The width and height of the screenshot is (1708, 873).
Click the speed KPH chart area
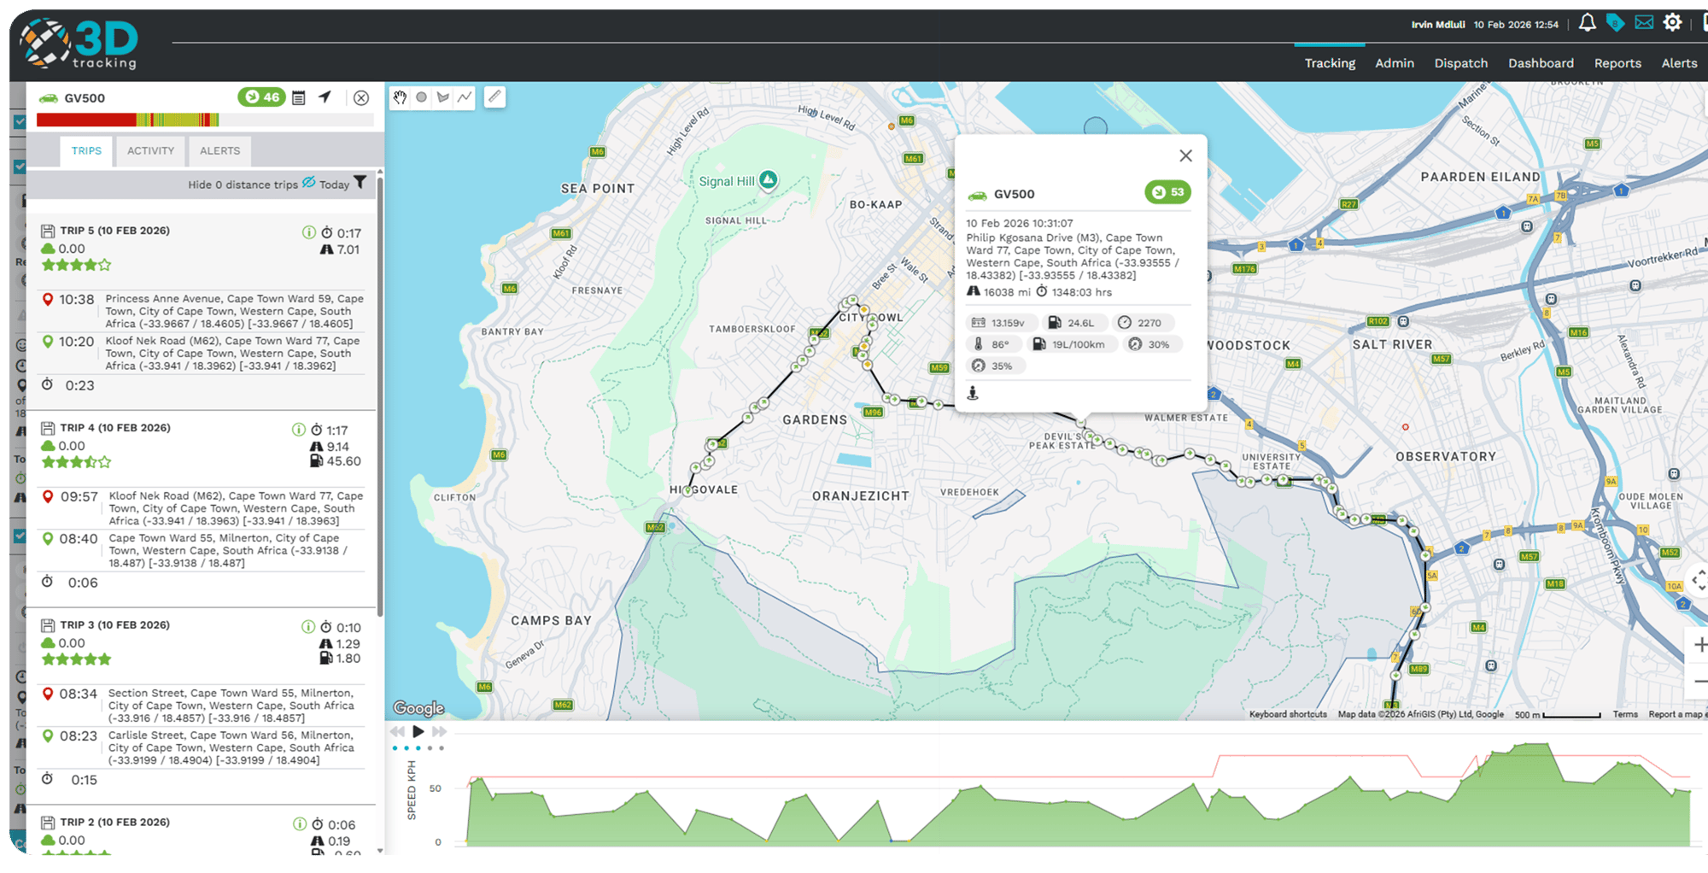pos(1078,794)
